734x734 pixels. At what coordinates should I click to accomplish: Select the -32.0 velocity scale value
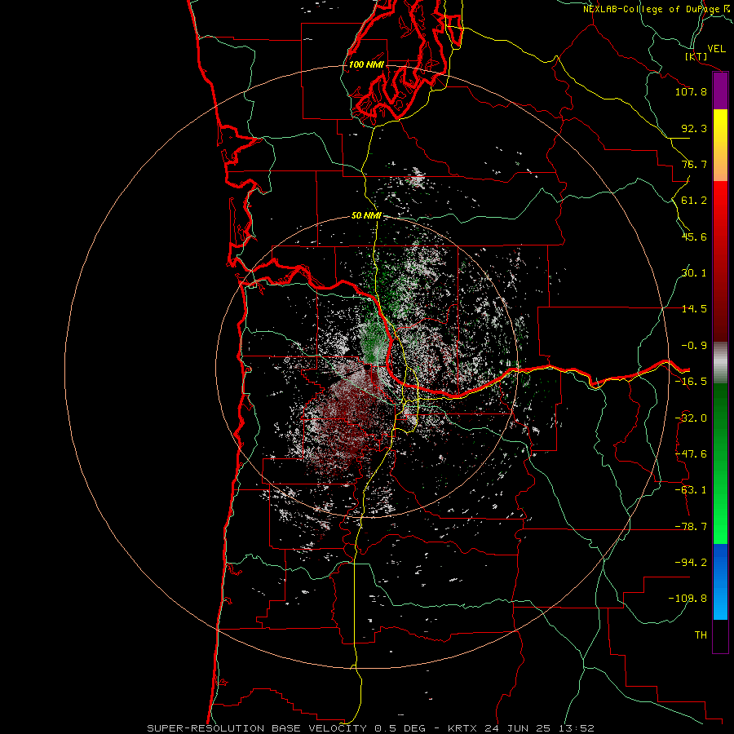coord(691,418)
